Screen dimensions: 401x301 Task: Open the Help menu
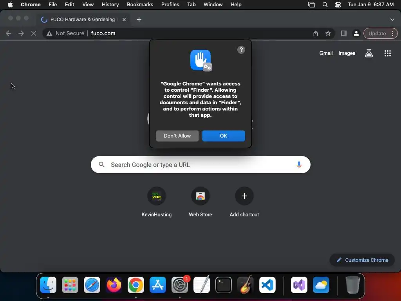click(x=236, y=5)
